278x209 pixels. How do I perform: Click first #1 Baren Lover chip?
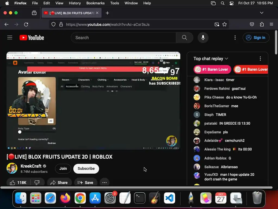point(212,69)
